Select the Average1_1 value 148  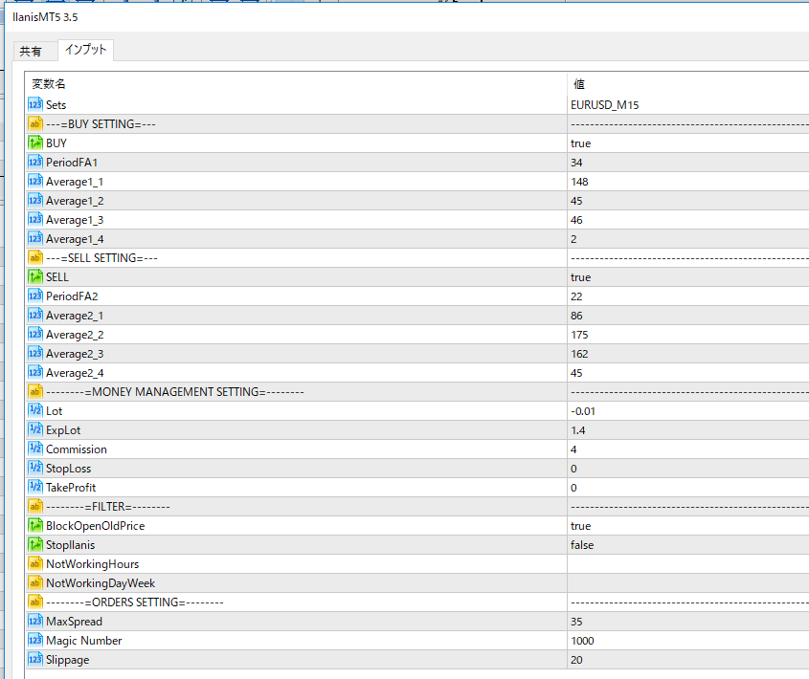579,182
